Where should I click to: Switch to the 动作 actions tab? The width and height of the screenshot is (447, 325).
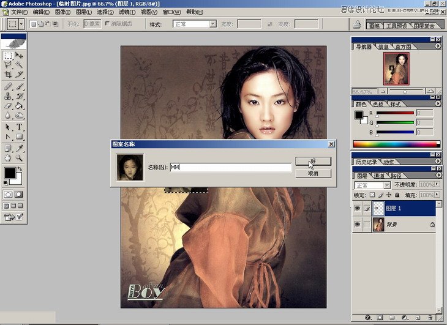pyautogui.click(x=388, y=162)
